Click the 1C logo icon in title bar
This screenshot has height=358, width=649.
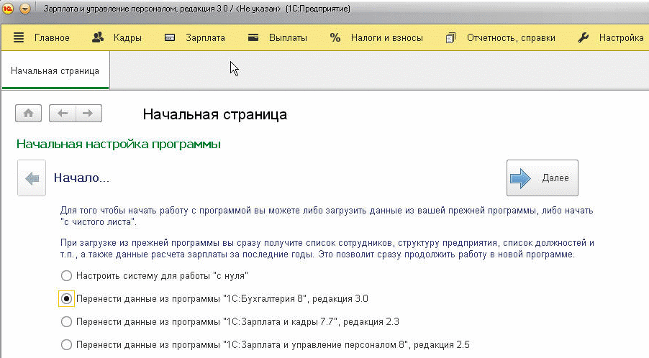[x=8, y=9]
